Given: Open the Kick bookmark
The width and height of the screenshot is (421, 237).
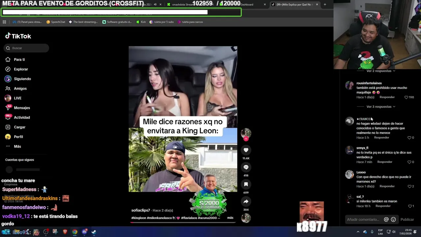Looking at the screenshot, I should (141, 22).
